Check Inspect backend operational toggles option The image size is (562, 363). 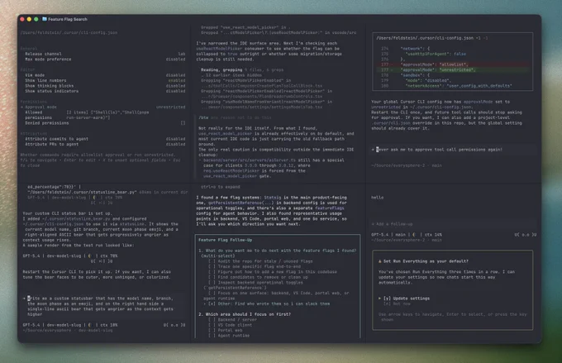click(x=212, y=282)
